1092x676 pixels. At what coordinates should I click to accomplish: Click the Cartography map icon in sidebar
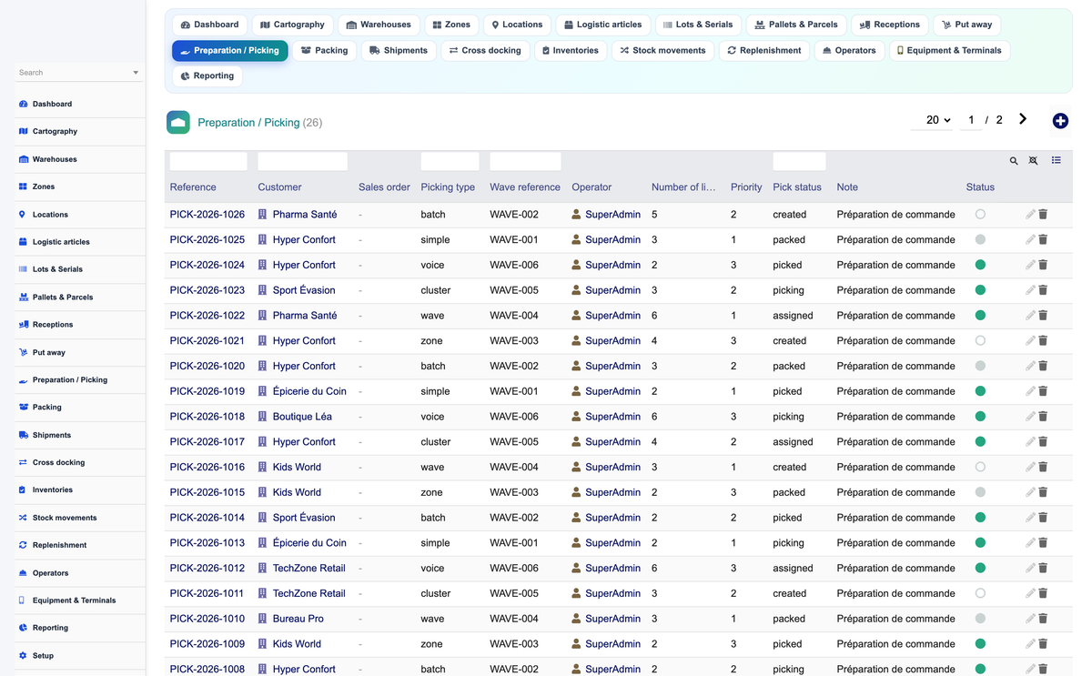tap(23, 131)
